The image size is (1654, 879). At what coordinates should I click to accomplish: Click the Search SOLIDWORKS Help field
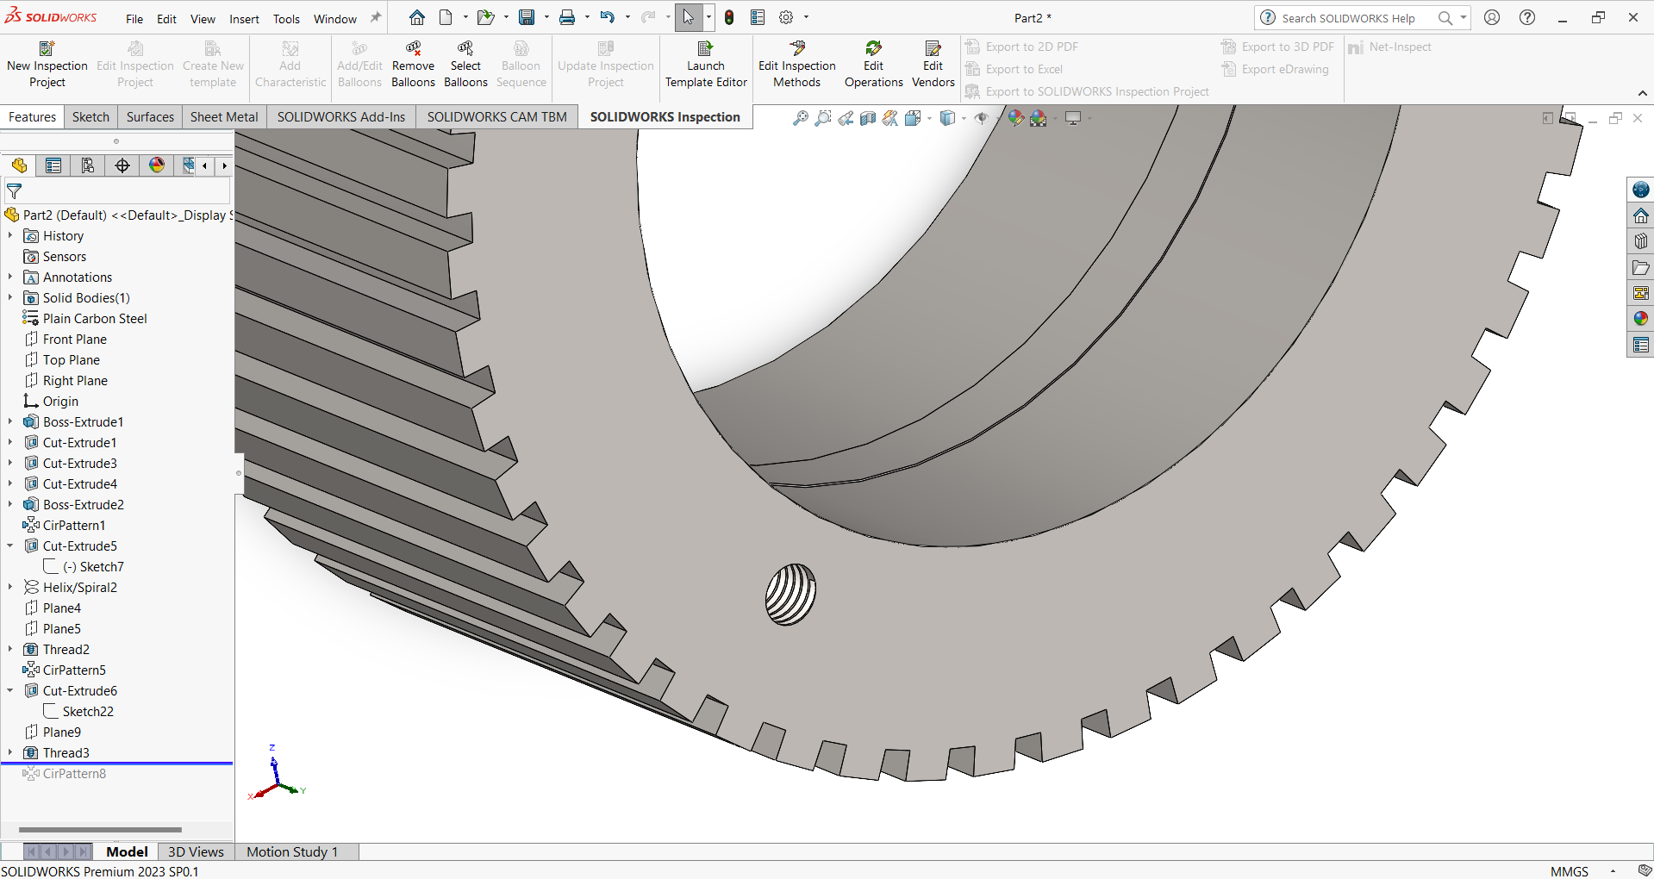coord(1347,18)
